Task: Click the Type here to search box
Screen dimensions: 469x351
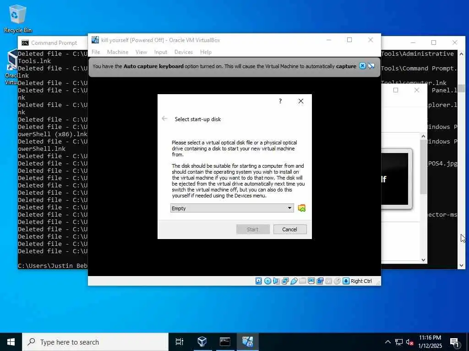Action: [x=95, y=342]
